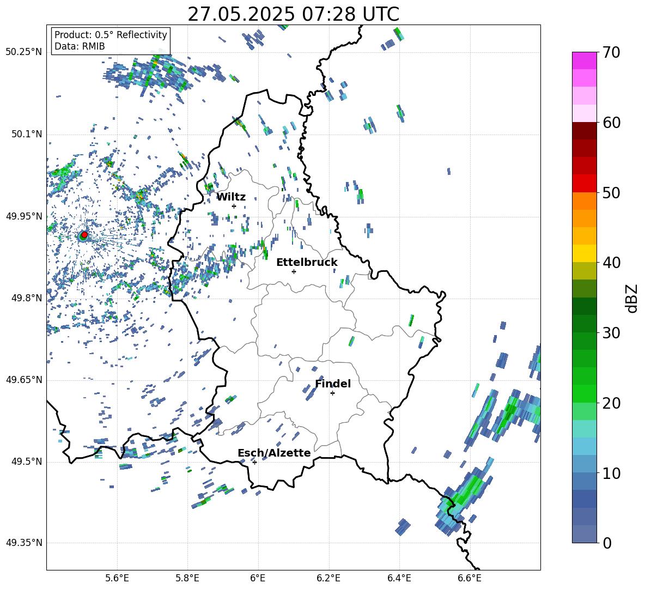
Task: Click the 6°E longitude label
Action: point(258,578)
